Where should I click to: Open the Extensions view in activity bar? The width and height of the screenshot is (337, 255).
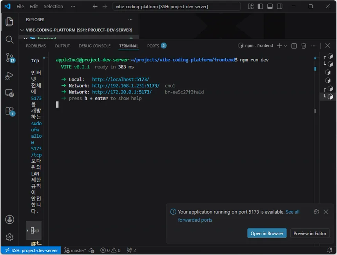pyautogui.click(x=10, y=111)
